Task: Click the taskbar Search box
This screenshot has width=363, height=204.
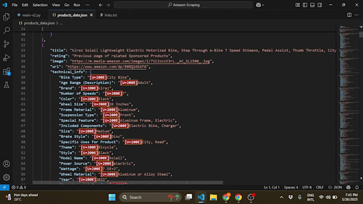Action: tap(150, 197)
